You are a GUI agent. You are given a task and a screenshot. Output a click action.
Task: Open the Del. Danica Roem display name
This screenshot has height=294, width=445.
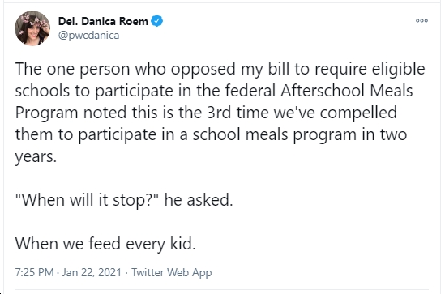coord(103,21)
